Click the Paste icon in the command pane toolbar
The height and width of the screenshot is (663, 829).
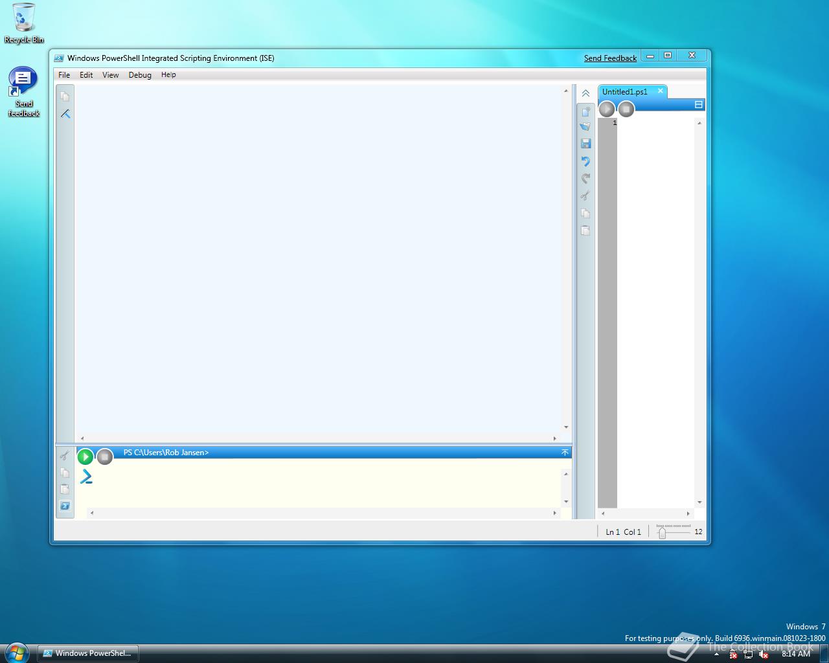point(65,489)
